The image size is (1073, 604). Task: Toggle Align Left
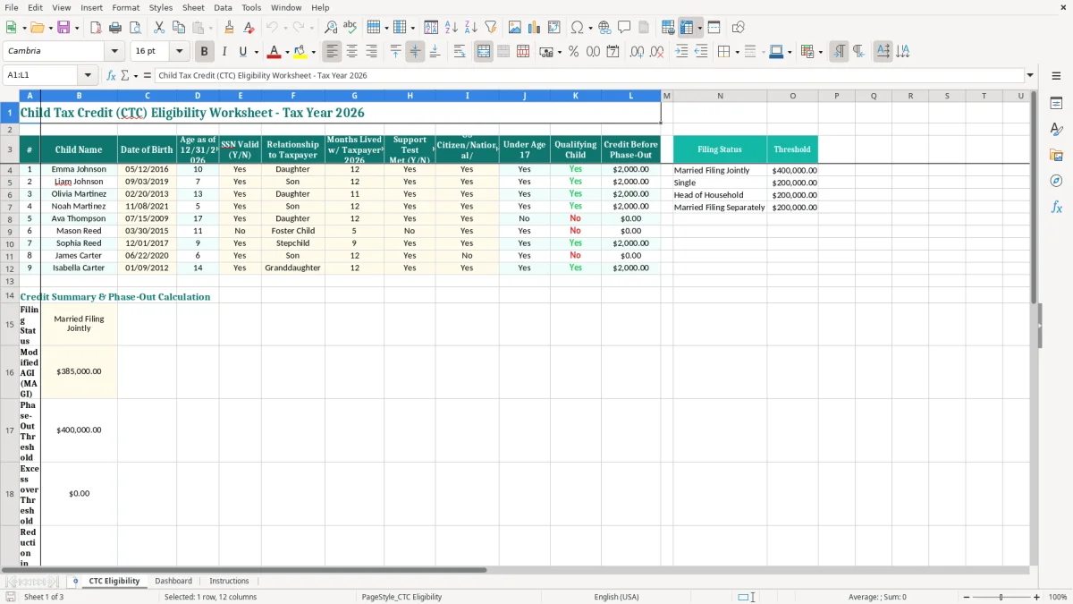coord(333,52)
